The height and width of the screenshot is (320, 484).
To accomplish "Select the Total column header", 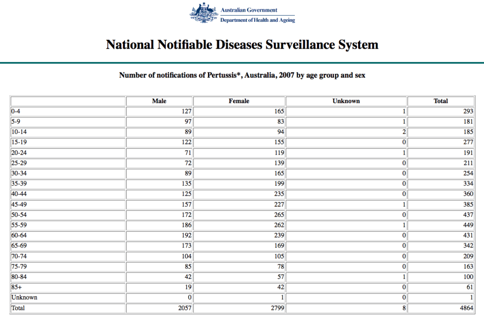I will [440, 101].
